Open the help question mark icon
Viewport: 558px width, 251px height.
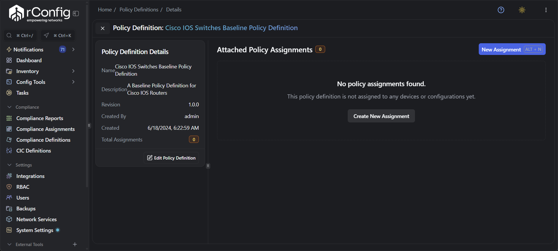501,10
